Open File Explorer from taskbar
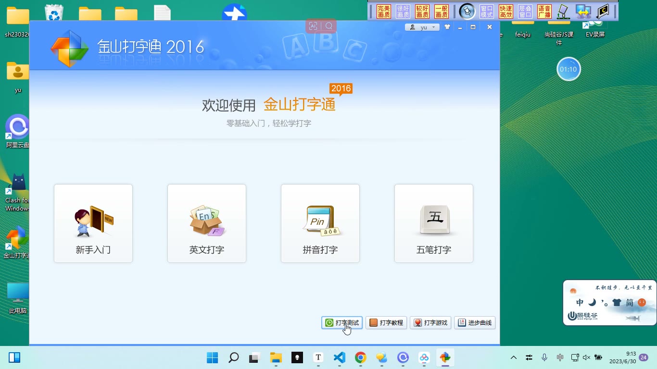657x369 pixels. (x=276, y=357)
